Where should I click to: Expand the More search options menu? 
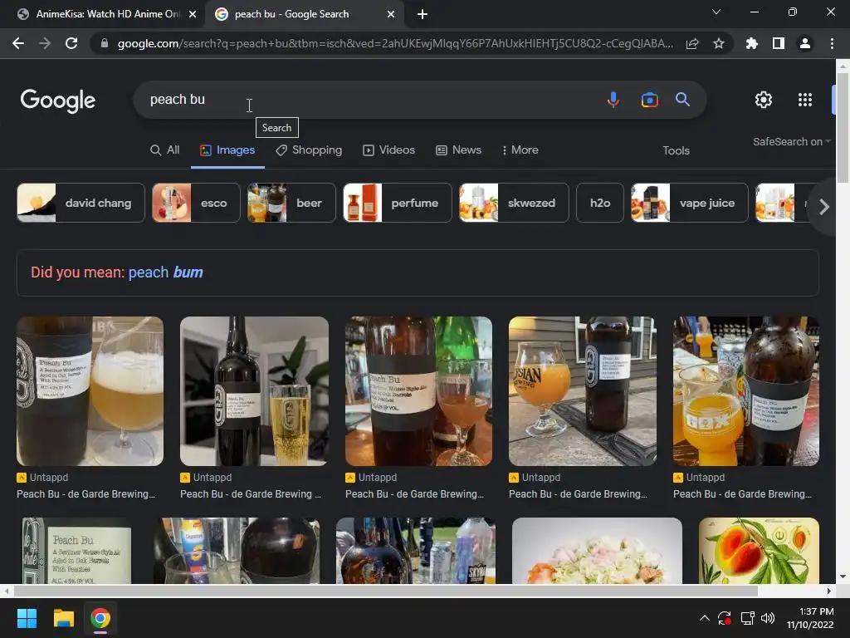pos(520,150)
